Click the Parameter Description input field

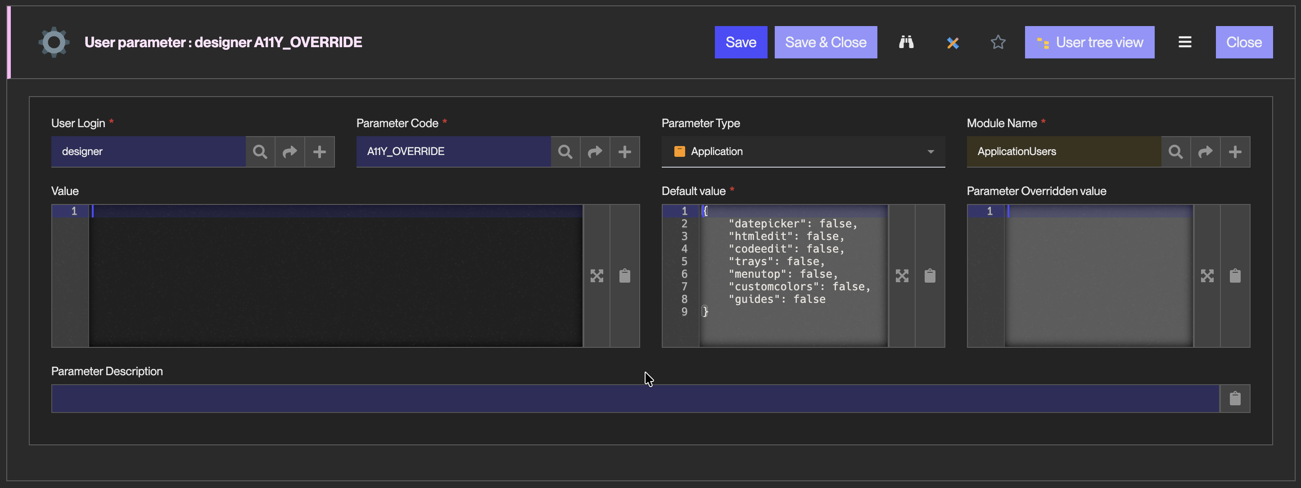635,399
